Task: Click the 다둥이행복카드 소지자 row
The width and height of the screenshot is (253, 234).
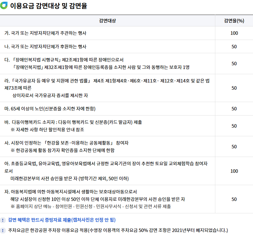Action: pos(72,125)
